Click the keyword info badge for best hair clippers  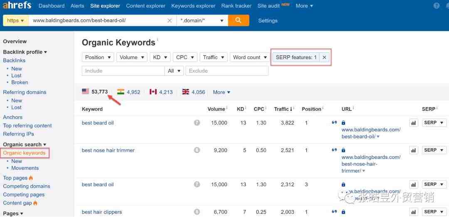tap(197, 212)
